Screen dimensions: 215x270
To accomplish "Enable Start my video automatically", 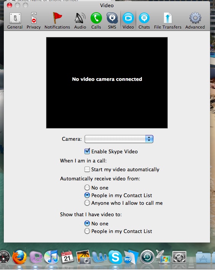I will click(x=87, y=169).
